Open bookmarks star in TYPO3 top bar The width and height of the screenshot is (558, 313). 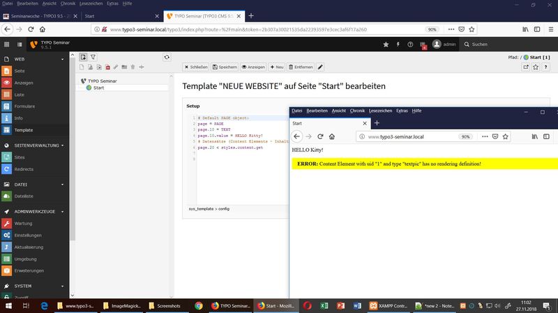click(386, 45)
